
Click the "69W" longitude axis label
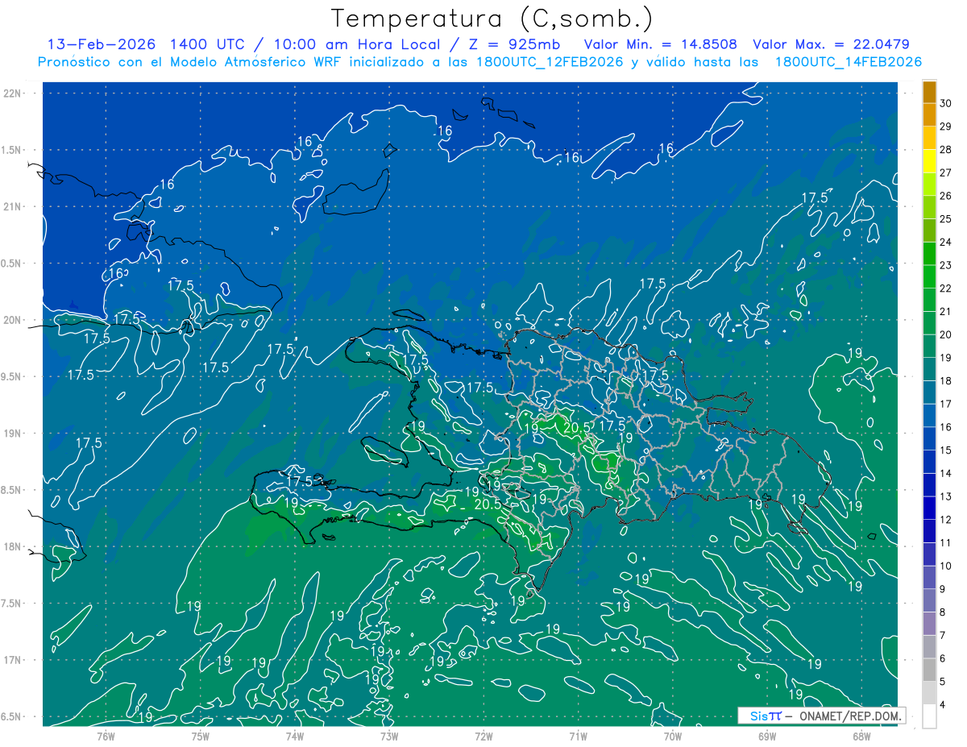(767, 736)
